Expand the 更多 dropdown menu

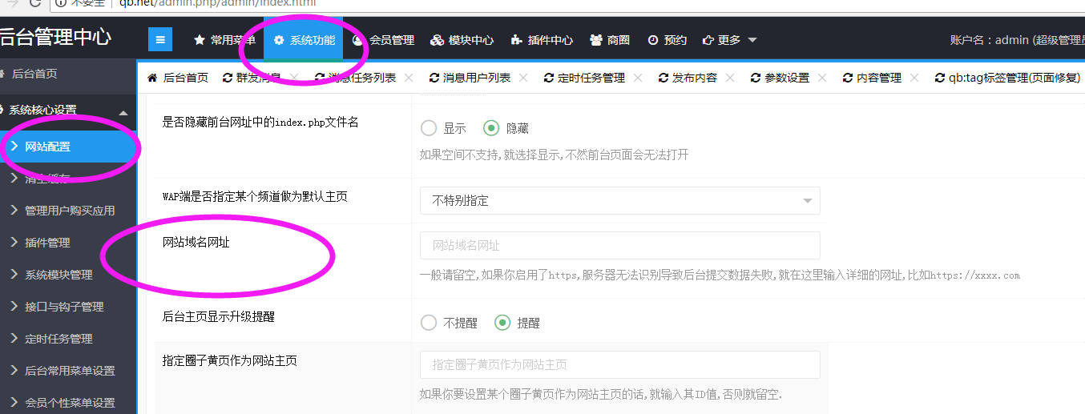[x=729, y=40]
